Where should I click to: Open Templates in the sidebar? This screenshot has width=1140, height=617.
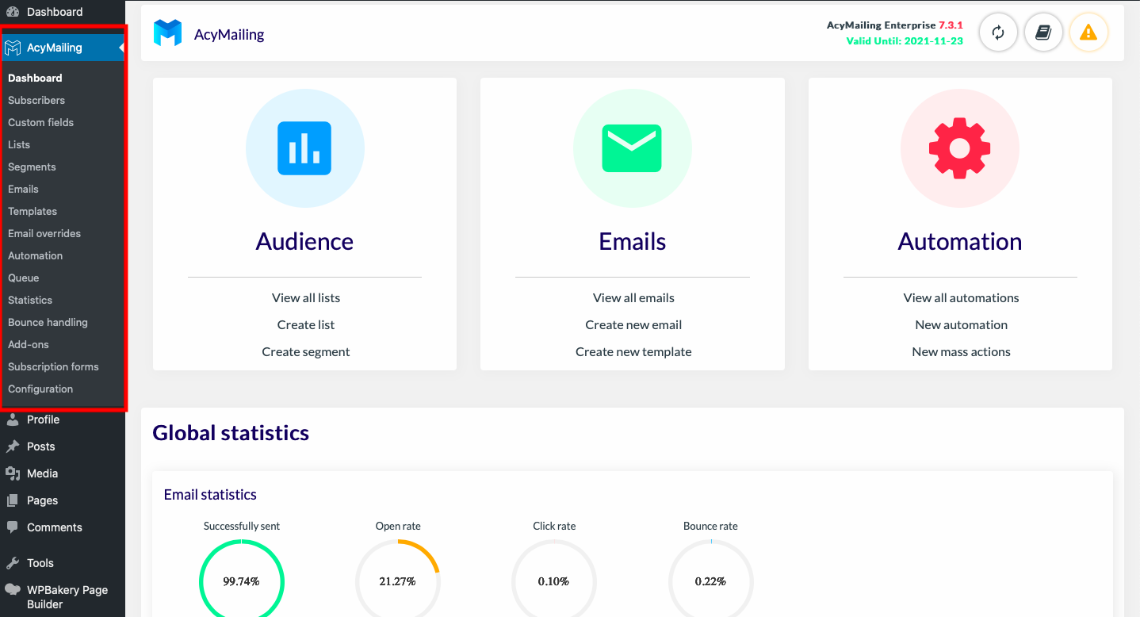click(33, 211)
